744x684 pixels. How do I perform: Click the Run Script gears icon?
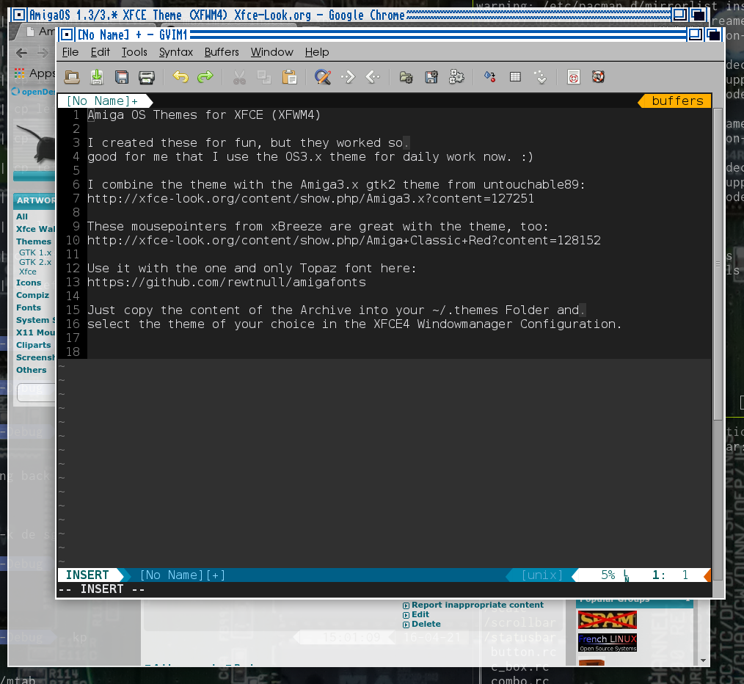pos(456,77)
